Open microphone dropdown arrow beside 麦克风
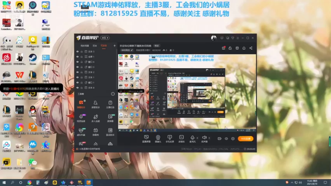This screenshot has height=186, width=331. [x=197, y=138]
